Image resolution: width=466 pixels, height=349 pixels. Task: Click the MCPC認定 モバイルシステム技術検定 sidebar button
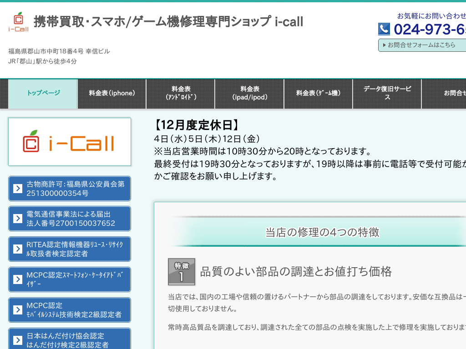[x=69, y=309]
